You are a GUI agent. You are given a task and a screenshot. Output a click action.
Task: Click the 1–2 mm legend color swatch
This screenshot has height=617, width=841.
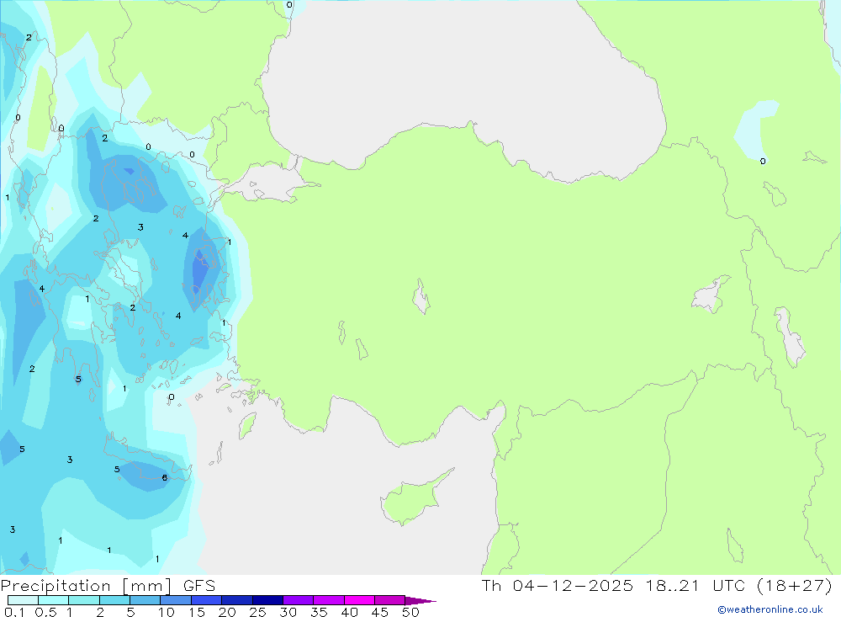pyautogui.click(x=83, y=600)
